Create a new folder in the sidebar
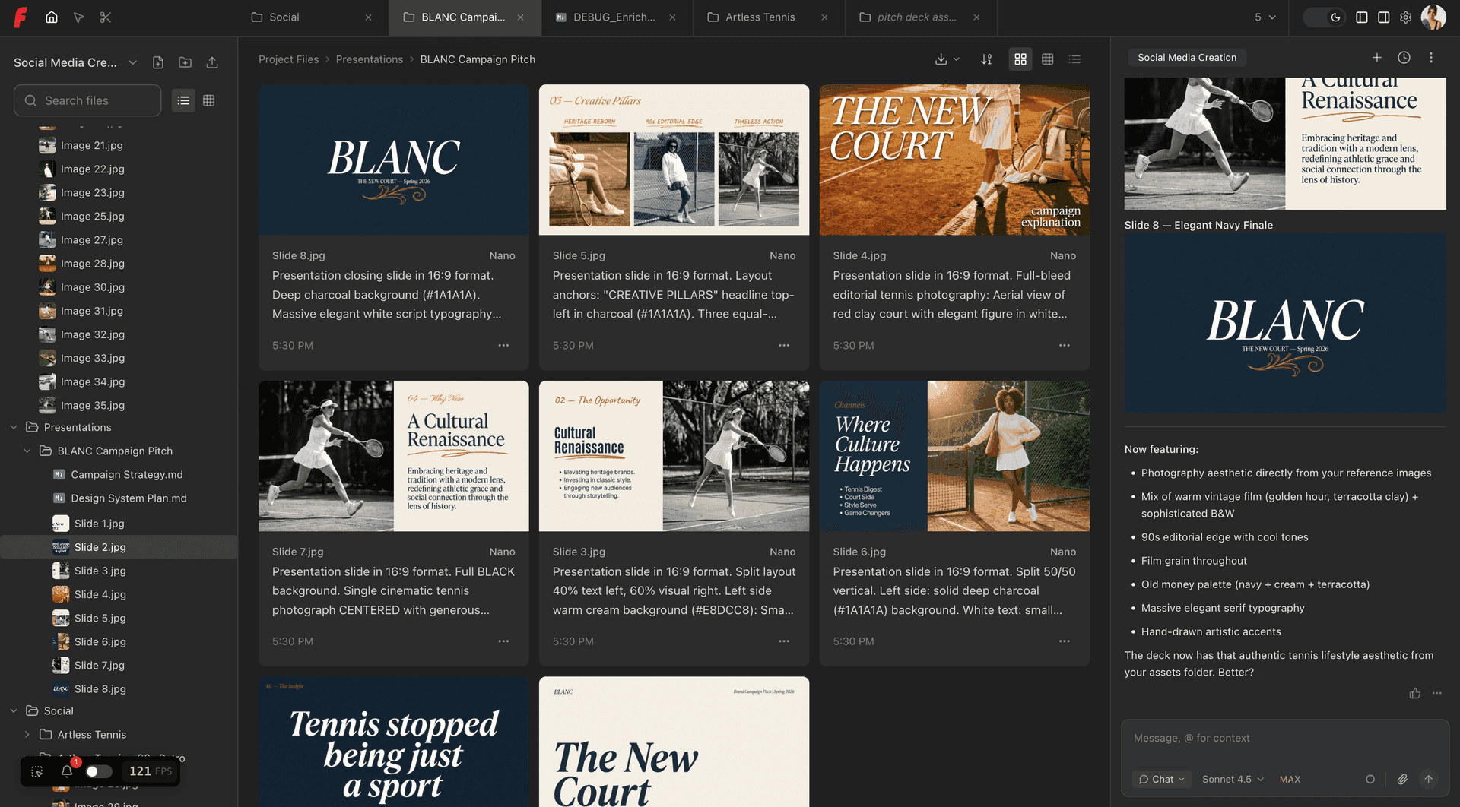Image resolution: width=1460 pixels, height=807 pixels. pos(185,62)
